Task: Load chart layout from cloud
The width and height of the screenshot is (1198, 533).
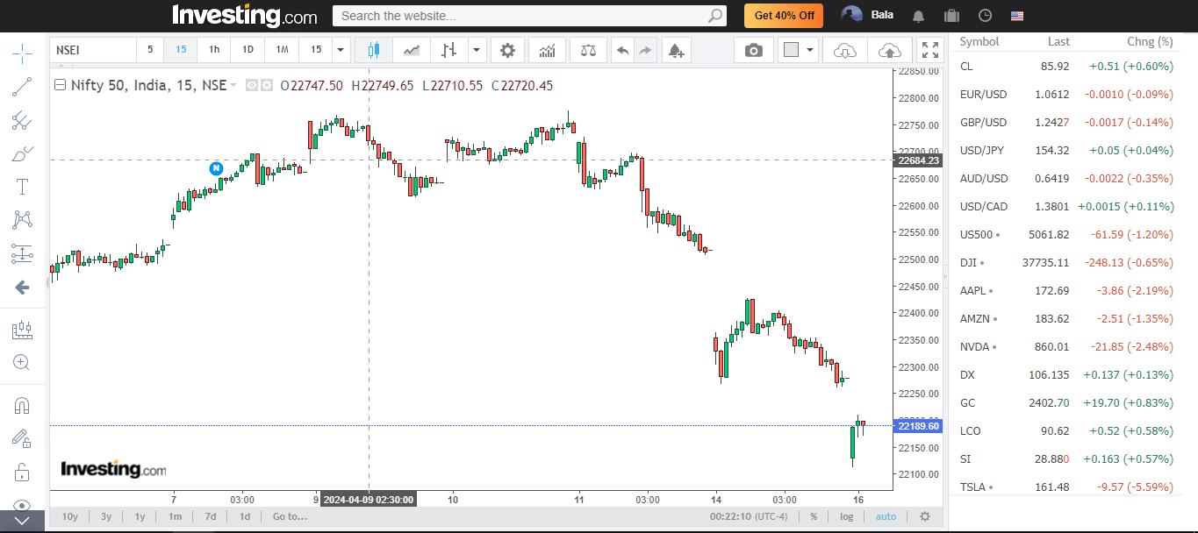Action: click(845, 50)
